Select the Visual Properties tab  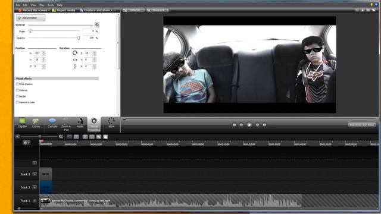pos(94,124)
